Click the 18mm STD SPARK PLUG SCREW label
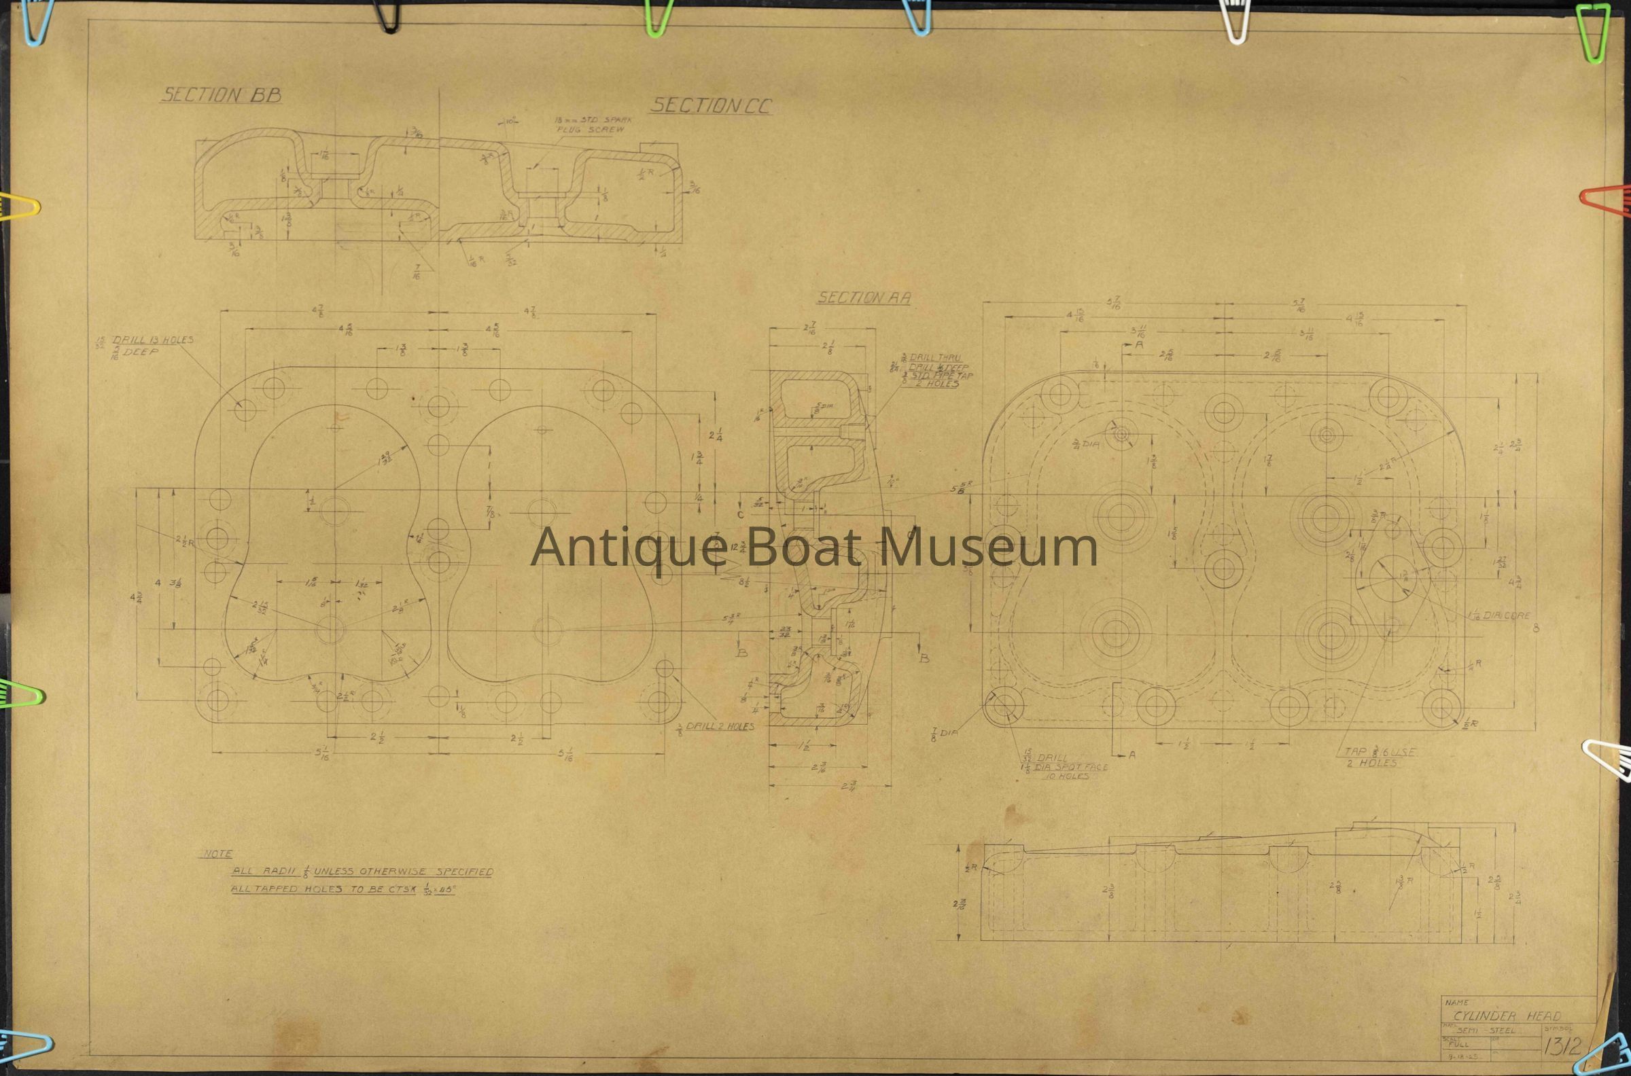Image resolution: width=1631 pixels, height=1076 pixels. 593,124
